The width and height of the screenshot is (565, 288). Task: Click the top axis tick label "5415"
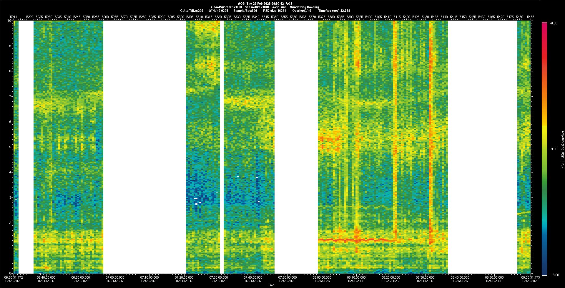point(397,17)
